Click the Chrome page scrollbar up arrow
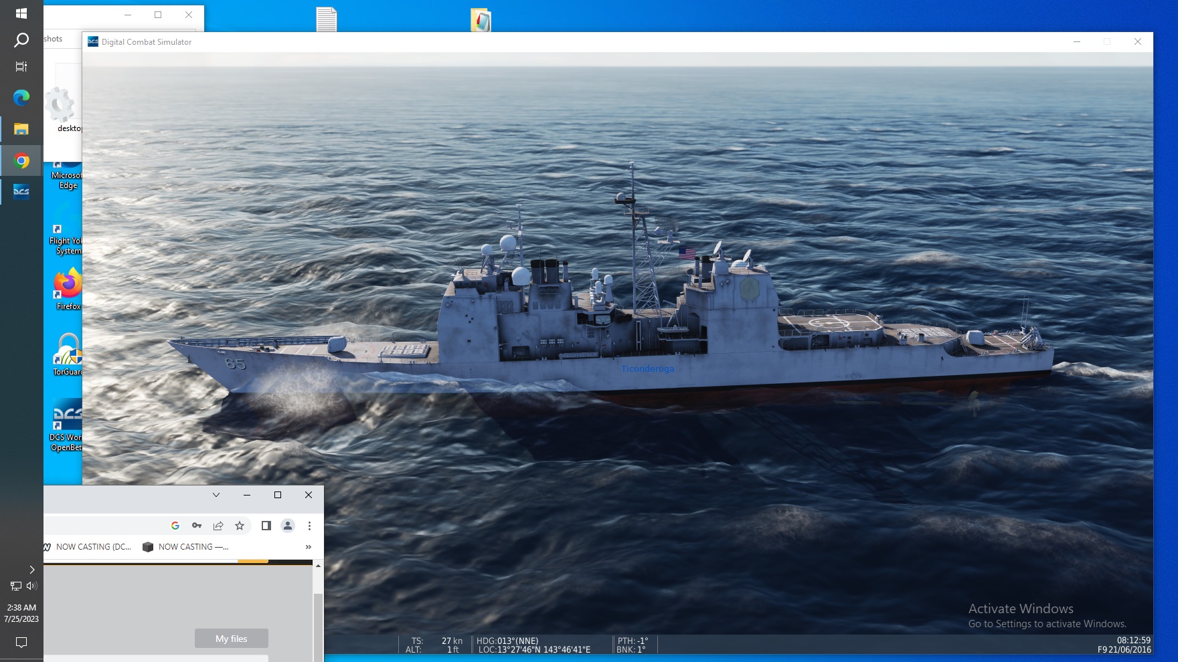This screenshot has height=662, width=1178. click(318, 566)
